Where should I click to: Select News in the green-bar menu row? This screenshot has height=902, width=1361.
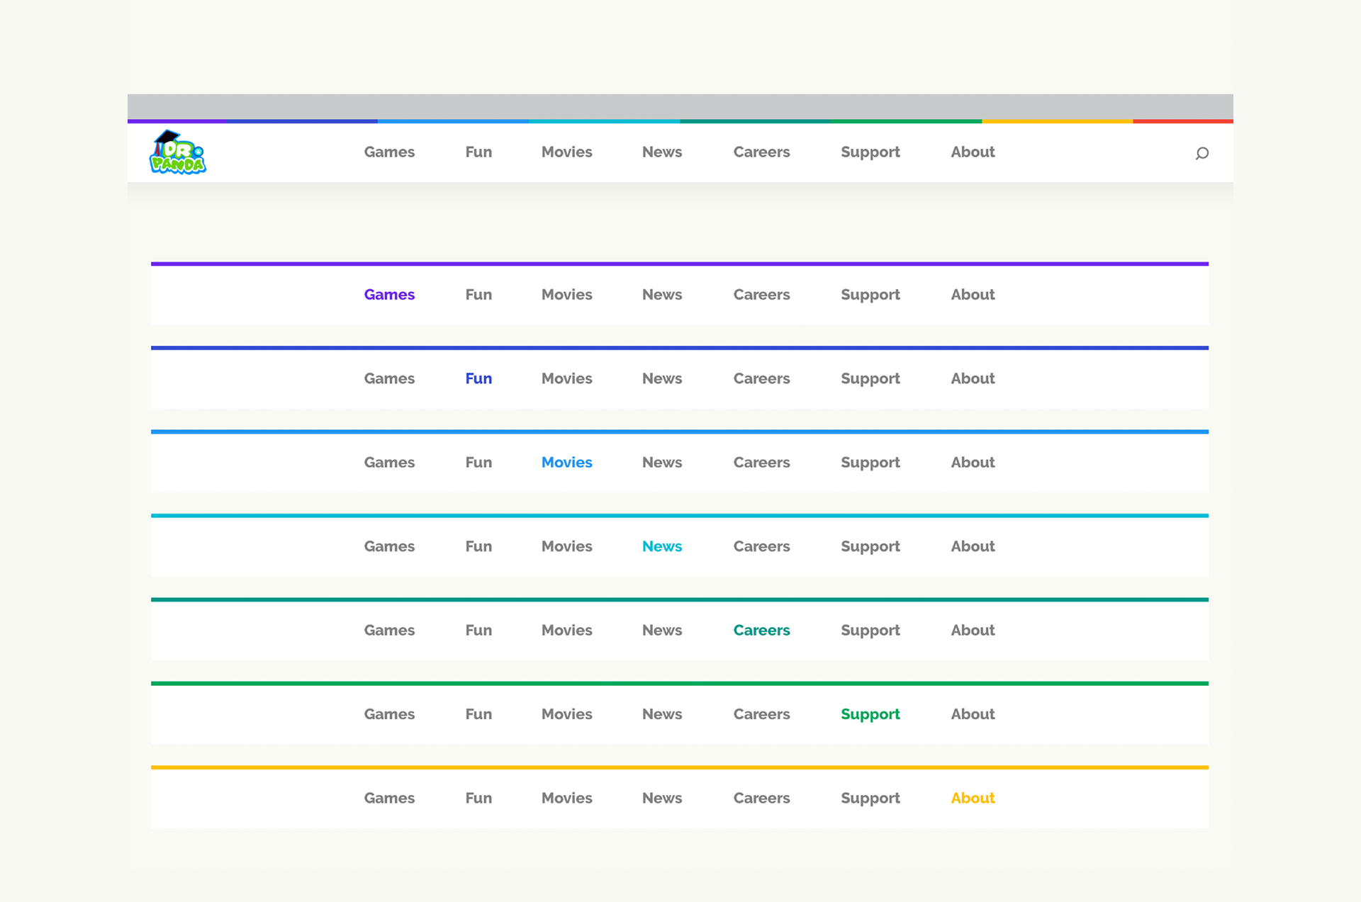(662, 714)
